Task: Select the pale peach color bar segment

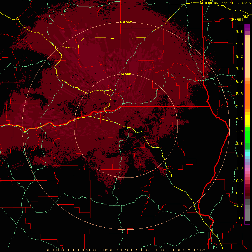Action: (247, 57)
